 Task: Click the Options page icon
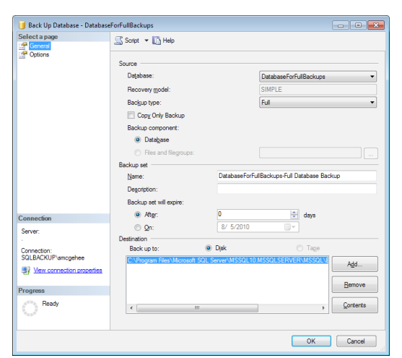point(23,55)
